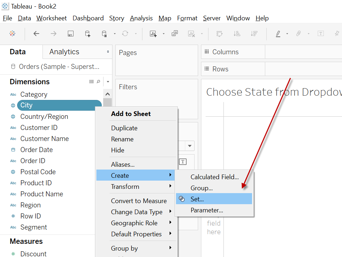Expand the Change Data Type submenu

point(136,212)
